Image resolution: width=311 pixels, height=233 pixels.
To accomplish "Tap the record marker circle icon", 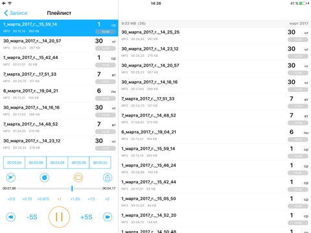I will click(45, 177).
